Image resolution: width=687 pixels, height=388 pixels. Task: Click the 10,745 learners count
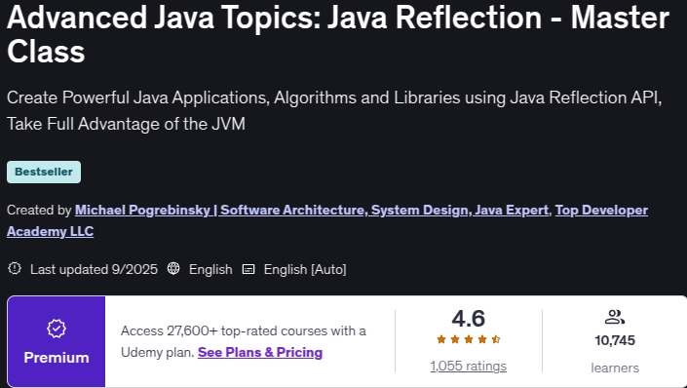tap(615, 340)
